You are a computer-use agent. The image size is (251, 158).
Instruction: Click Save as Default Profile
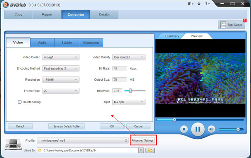[66, 126]
